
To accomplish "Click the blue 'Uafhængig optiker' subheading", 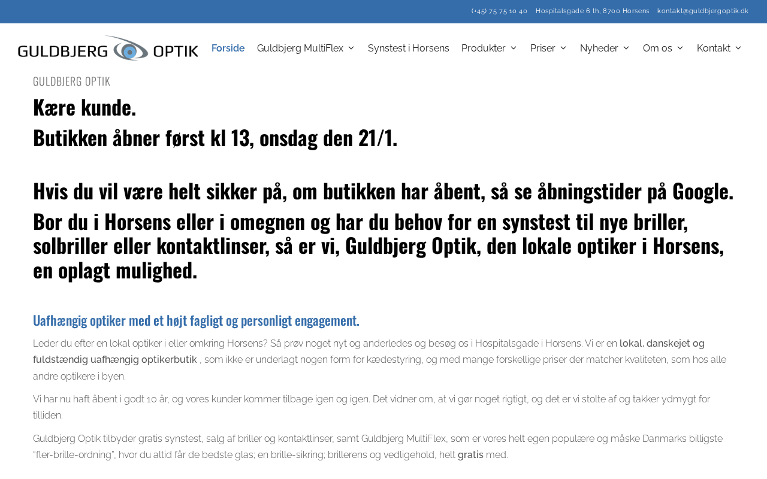I will 196,320.
